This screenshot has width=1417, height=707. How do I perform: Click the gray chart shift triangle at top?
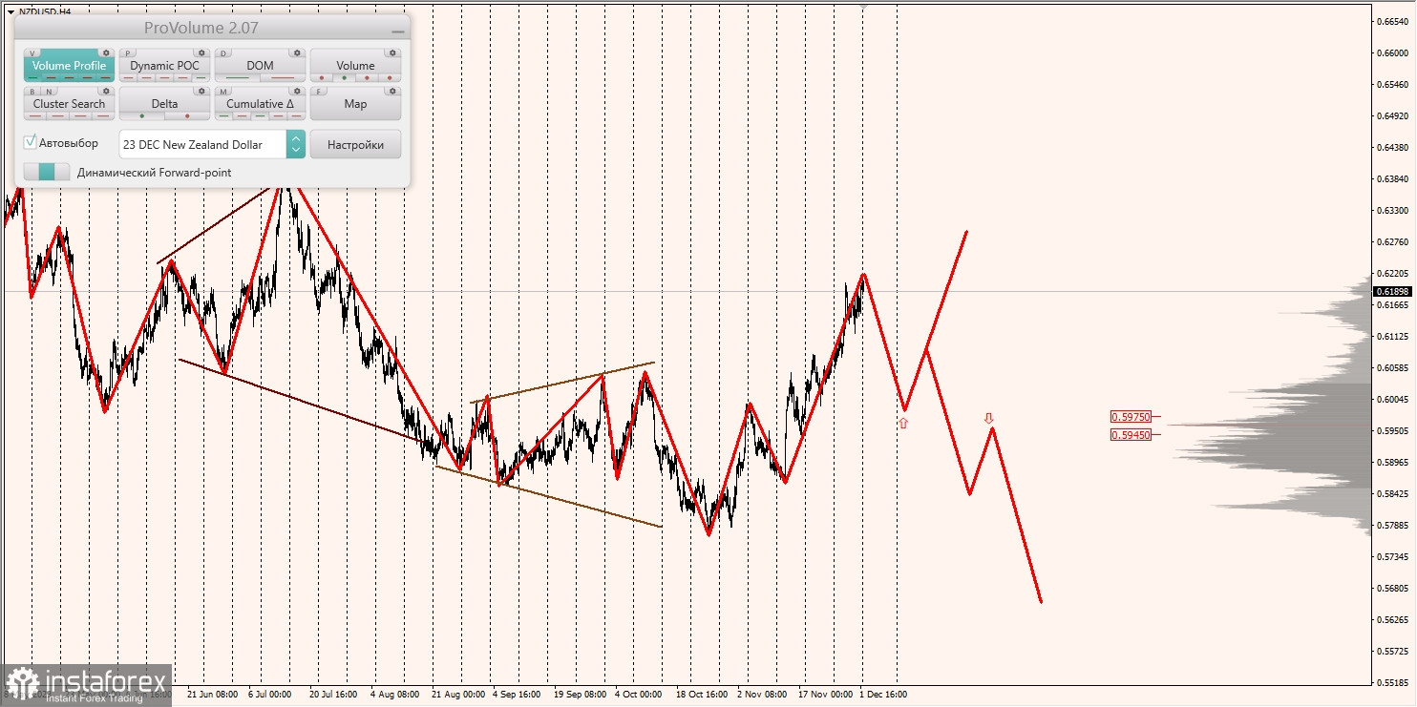click(864, 6)
